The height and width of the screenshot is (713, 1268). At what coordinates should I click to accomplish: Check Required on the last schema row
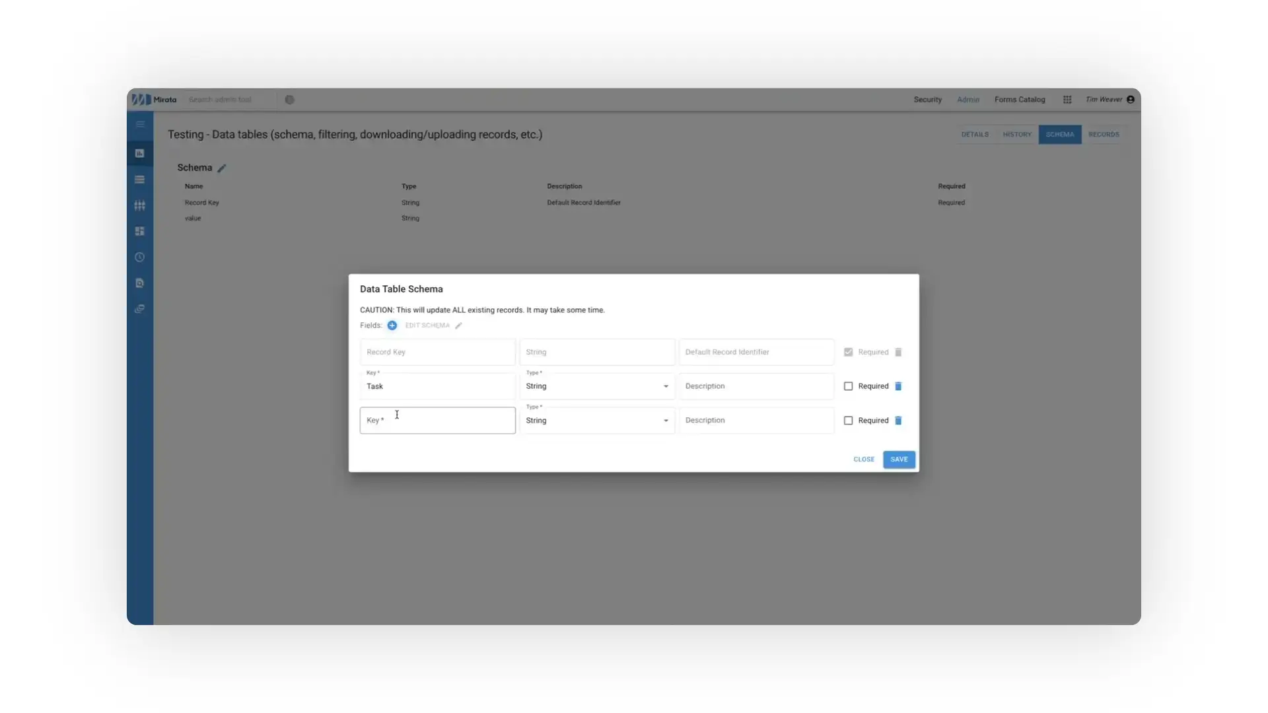(x=849, y=421)
